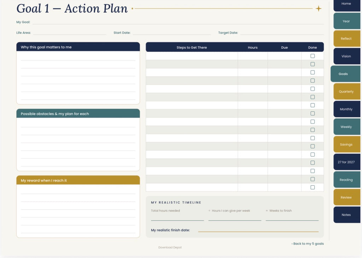Check the Done box in the last step row
The width and height of the screenshot is (362, 258).
click(313, 187)
